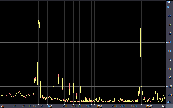Click the 10000 Hz frequency label

pos(149,106)
